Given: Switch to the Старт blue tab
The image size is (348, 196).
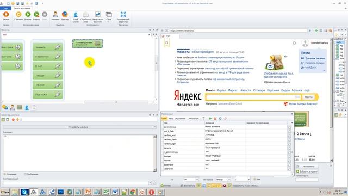Looking at the screenshot, I should [5, 8].
